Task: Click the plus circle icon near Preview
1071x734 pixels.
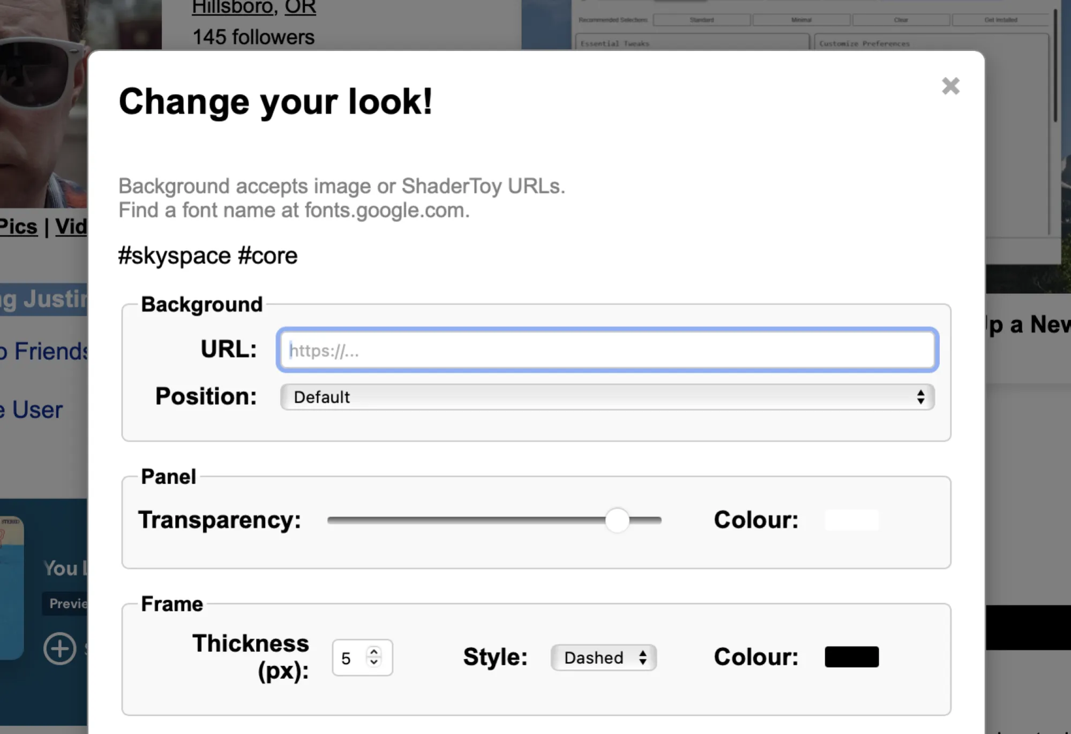Action: click(59, 649)
